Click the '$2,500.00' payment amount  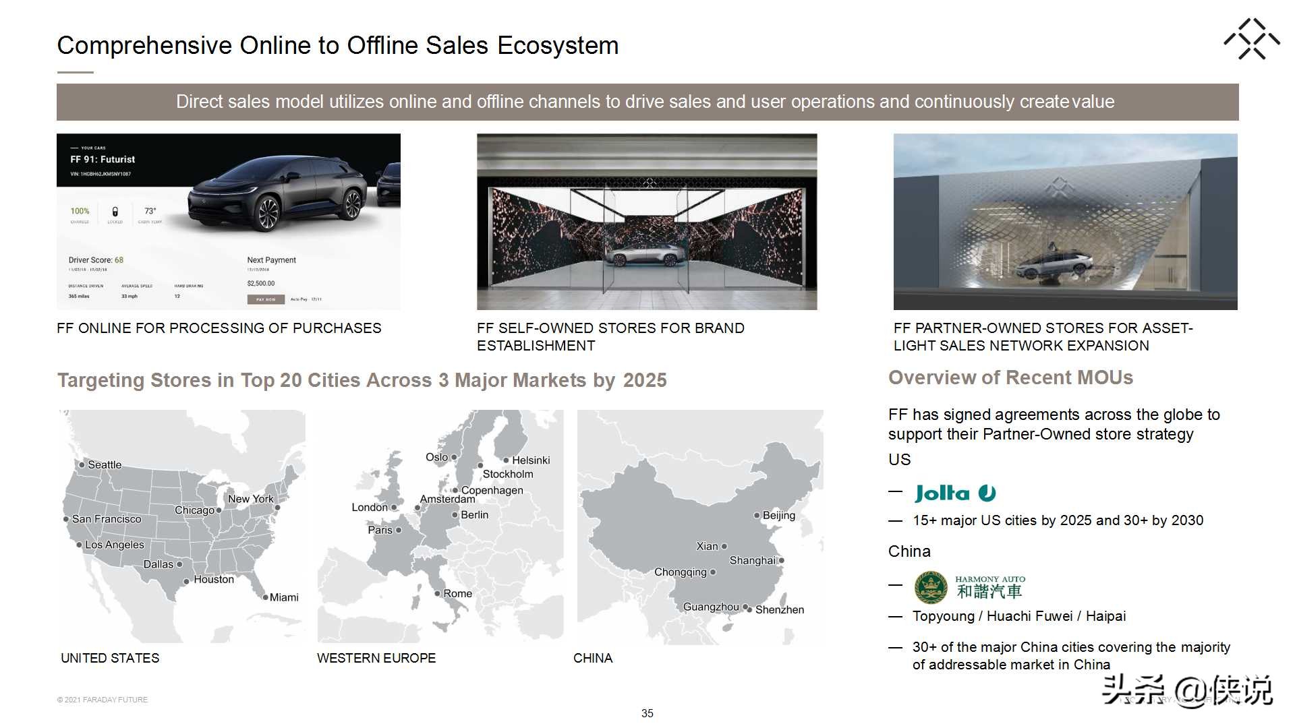coord(261,284)
